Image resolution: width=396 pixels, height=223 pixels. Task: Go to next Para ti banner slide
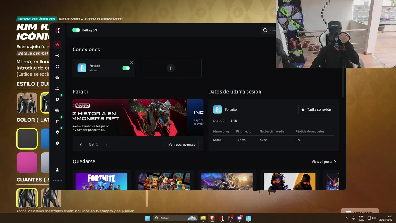pos(106,145)
